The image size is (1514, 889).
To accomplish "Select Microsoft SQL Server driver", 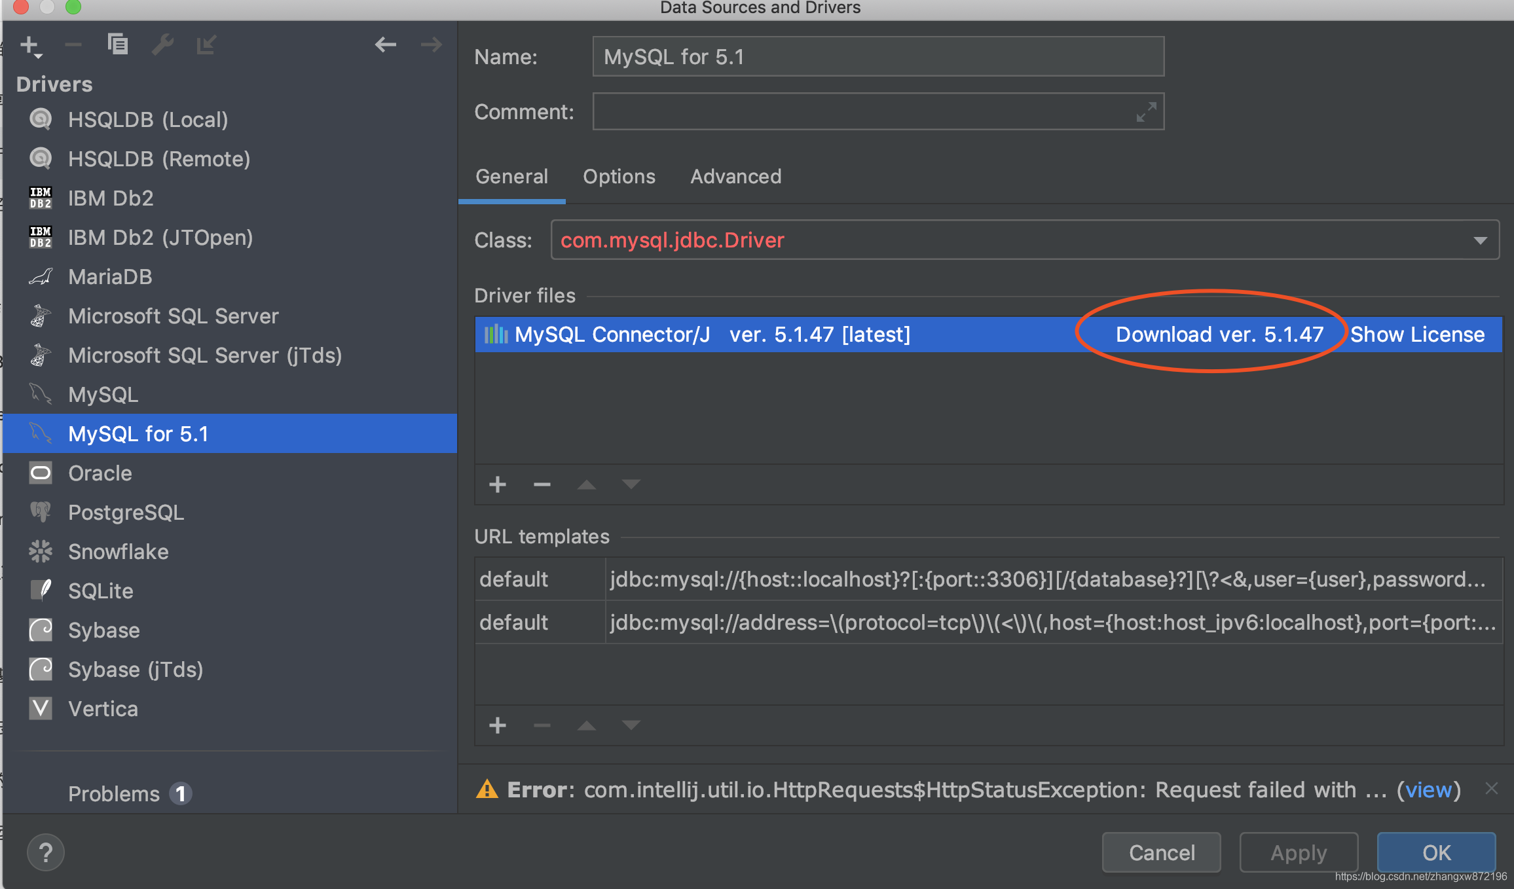I will [x=229, y=316].
